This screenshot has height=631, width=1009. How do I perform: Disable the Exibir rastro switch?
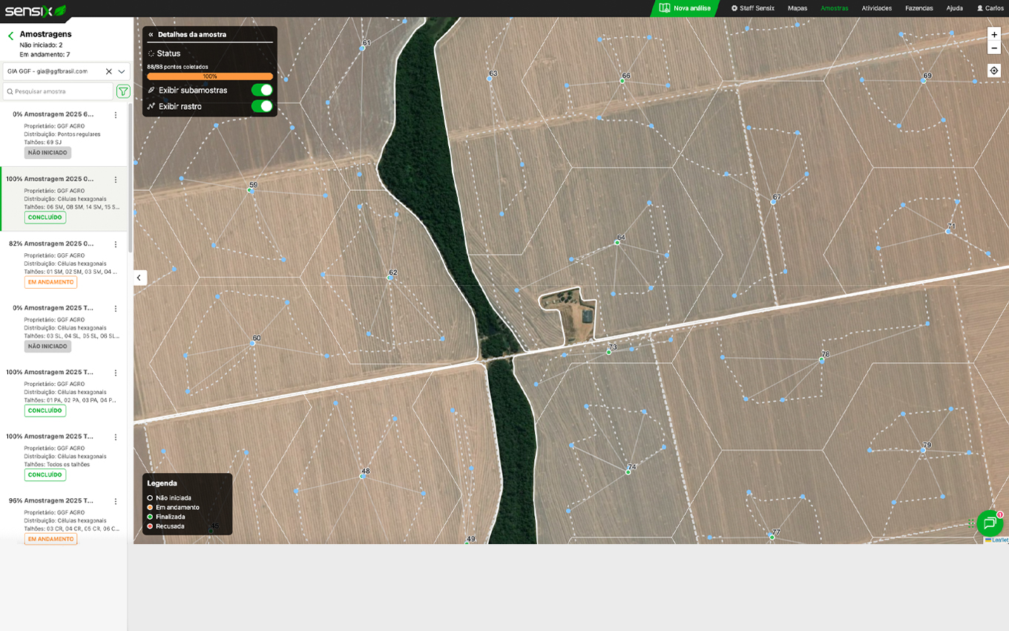[261, 106]
